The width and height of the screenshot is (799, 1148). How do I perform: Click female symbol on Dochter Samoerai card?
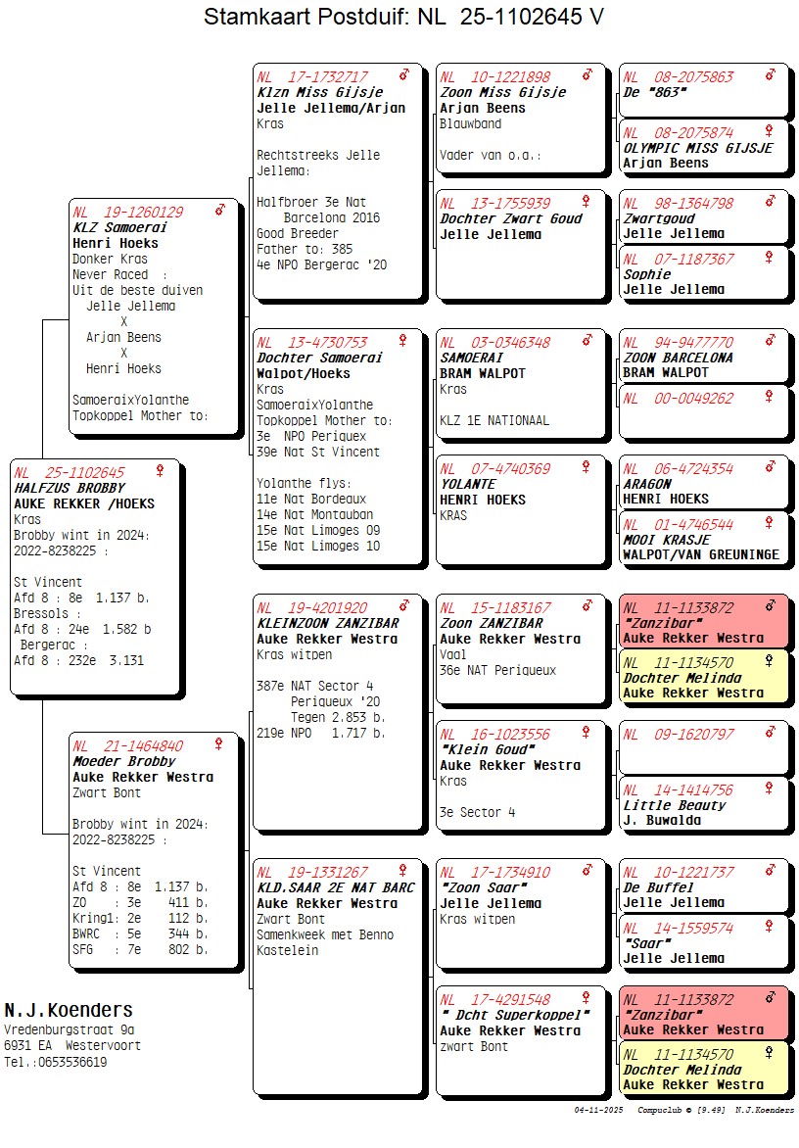pyautogui.click(x=402, y=341)
